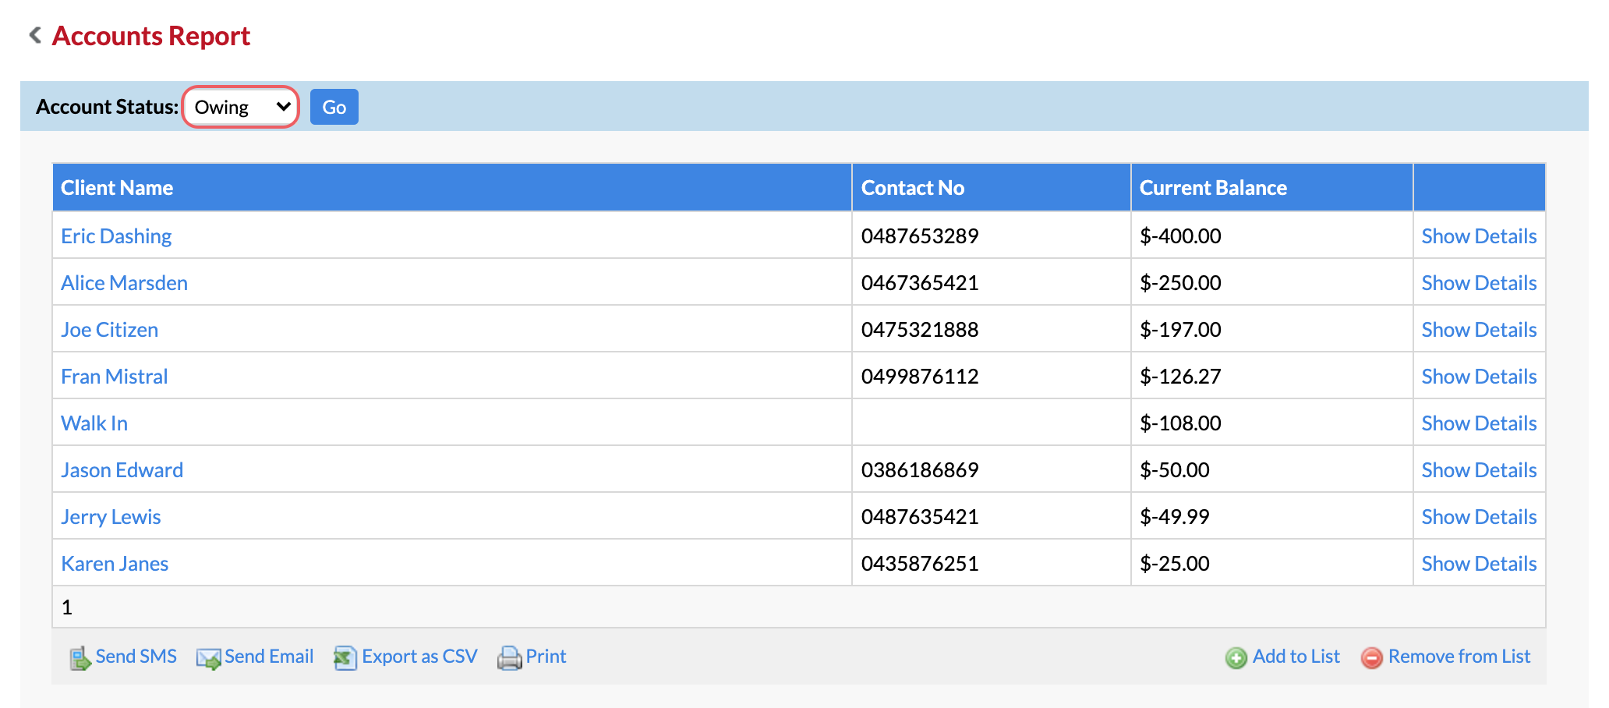Go back using the chevron beside Accounts Report
1609x708 pixels.
[35, 35]
